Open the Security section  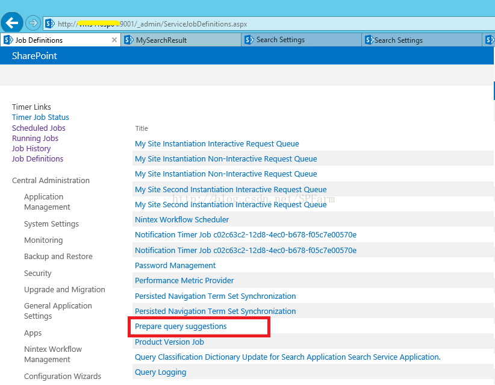pos(37,273)
